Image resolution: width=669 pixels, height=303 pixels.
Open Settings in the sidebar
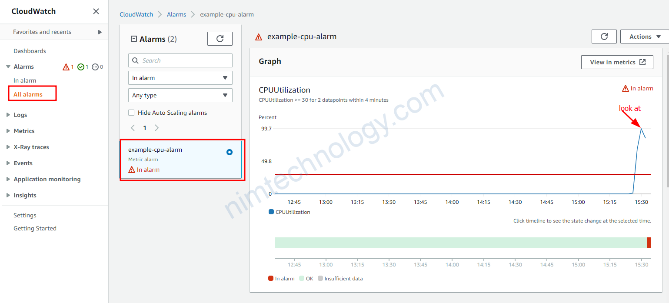(25, 215)
